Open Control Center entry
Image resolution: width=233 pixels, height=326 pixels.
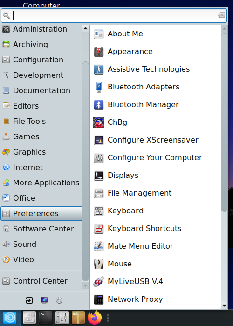(x=41, y=281)
